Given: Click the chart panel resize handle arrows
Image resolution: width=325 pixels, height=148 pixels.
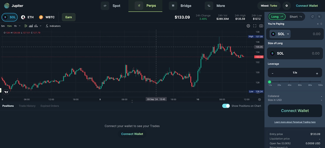Looking at the screenshot, I should coord(132,102).
